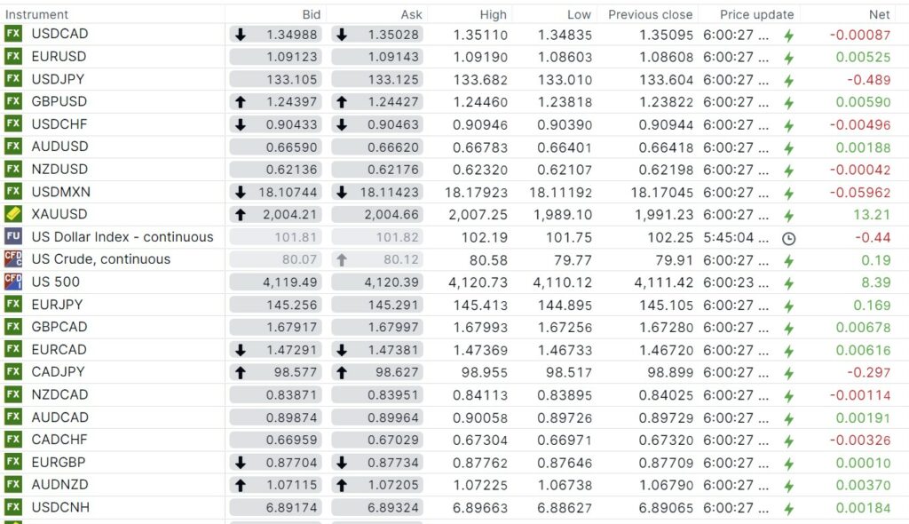Image resolution: width=909 pixels, height=524 pixels.
Task: Click the USDMXN bid price 18.10744
Action: tap(286, 192)
